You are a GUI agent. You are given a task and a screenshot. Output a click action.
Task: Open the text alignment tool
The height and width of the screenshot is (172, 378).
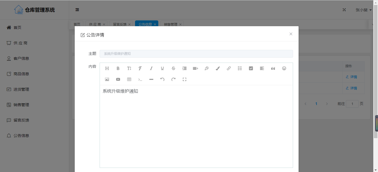coord(262,68)
